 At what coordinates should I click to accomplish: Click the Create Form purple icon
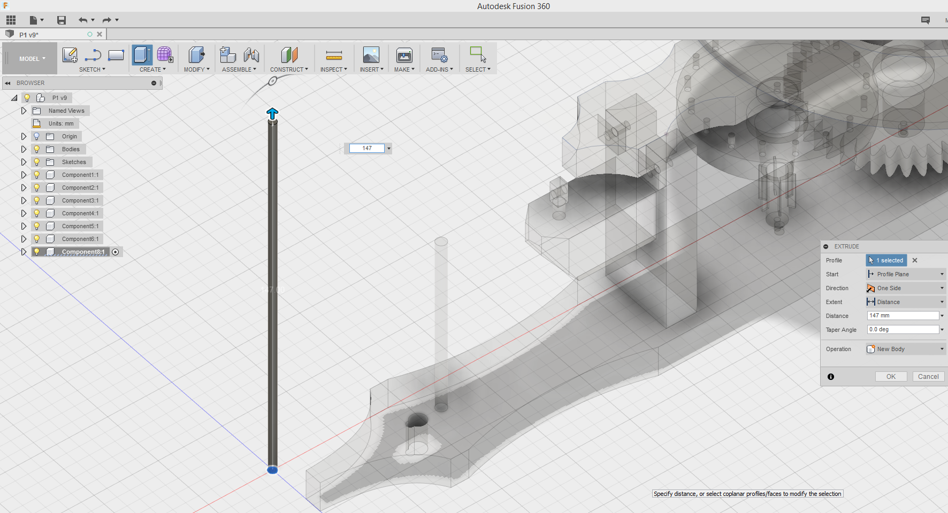(x=165, y=55)
